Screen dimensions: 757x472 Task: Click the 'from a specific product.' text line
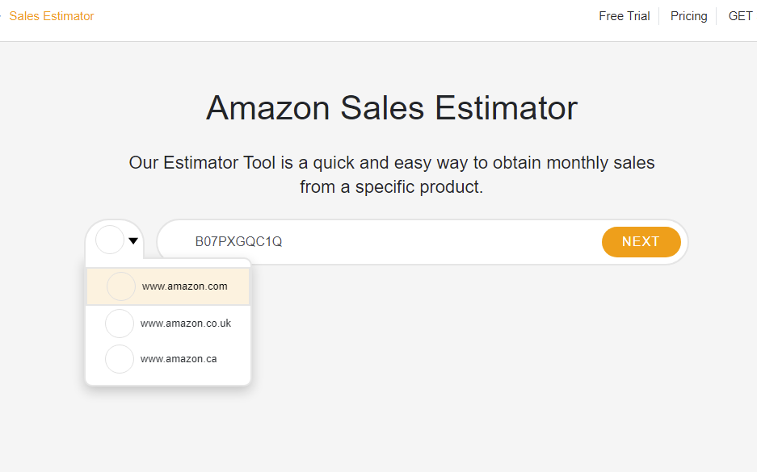(392, 188)
